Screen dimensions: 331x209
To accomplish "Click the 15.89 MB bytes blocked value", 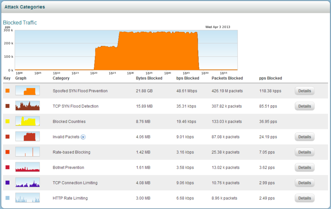I will tap(144, 106).
